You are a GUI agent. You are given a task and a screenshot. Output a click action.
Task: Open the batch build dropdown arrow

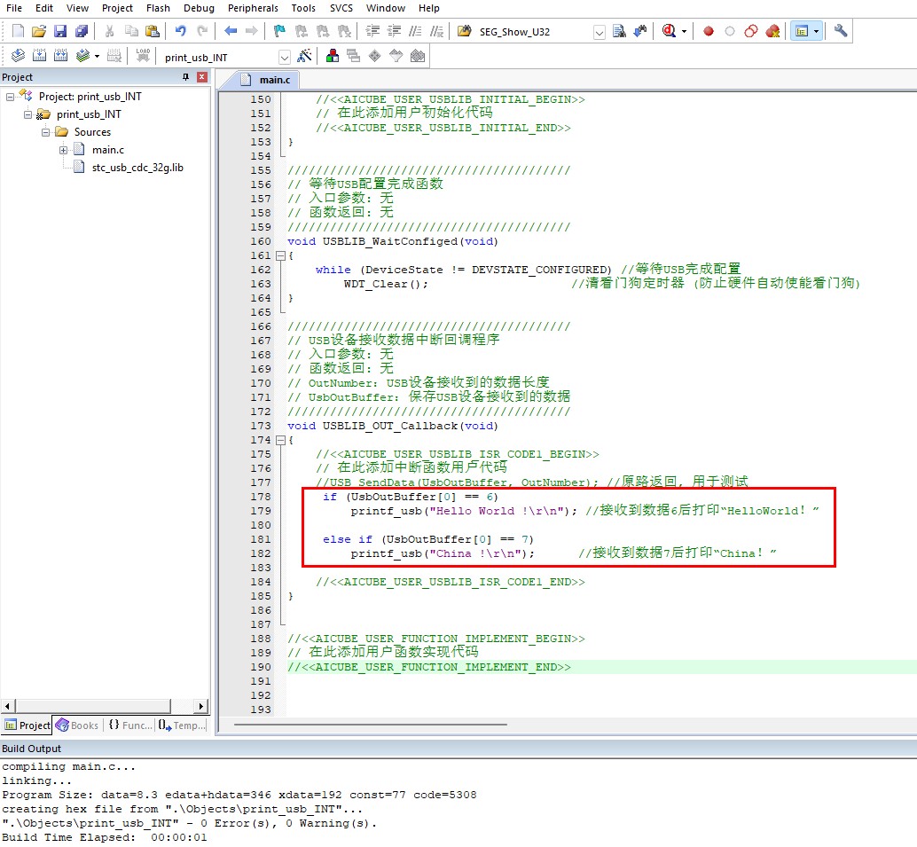click(x=97, y=56)
